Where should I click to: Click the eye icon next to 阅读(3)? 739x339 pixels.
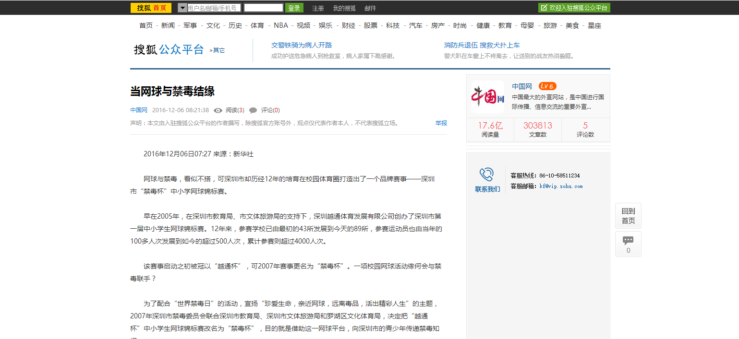click(x=218, y=110)
